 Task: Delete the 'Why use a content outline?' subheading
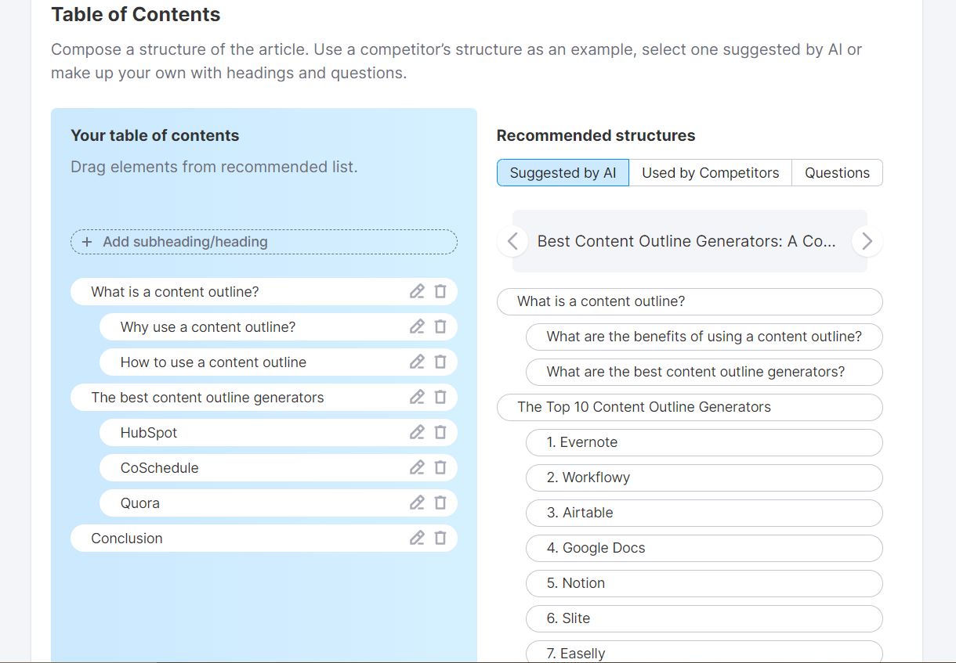coord(440,326)
